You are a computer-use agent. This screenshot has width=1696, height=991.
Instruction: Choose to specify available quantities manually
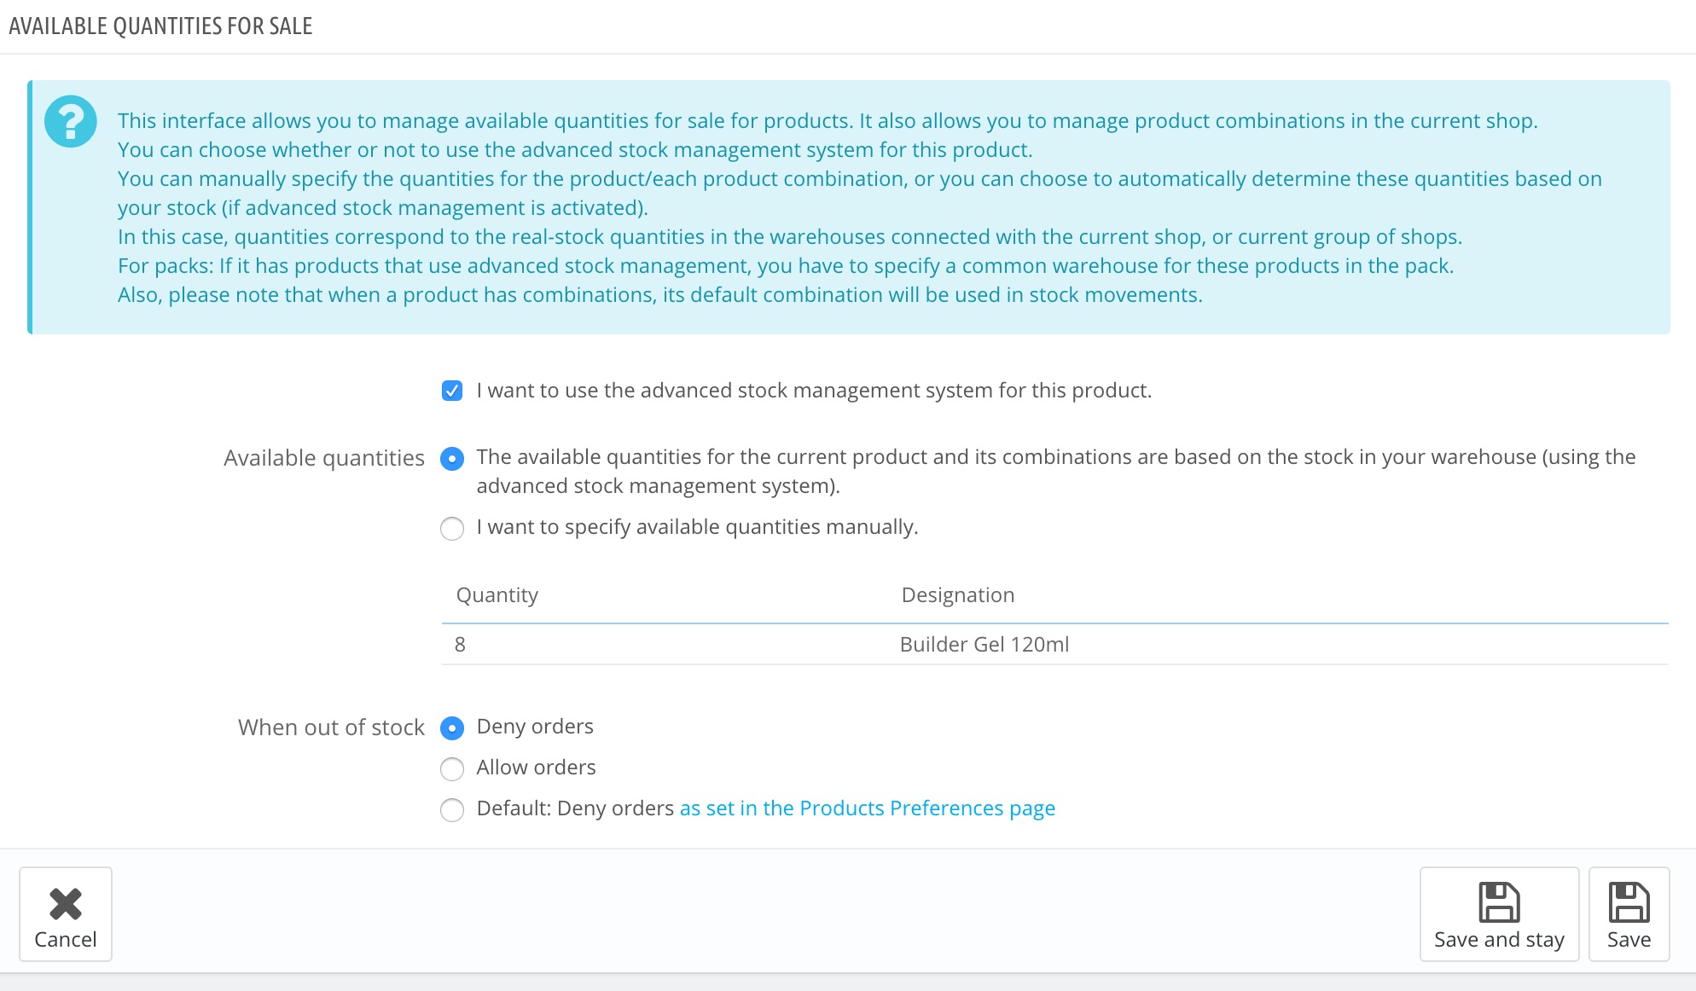click(452, 529)
